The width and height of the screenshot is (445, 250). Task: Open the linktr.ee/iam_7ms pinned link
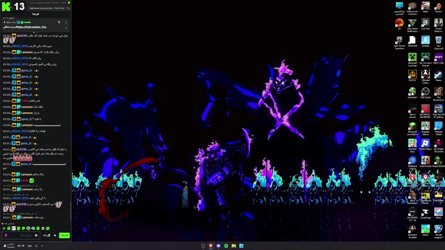point(31,27)
